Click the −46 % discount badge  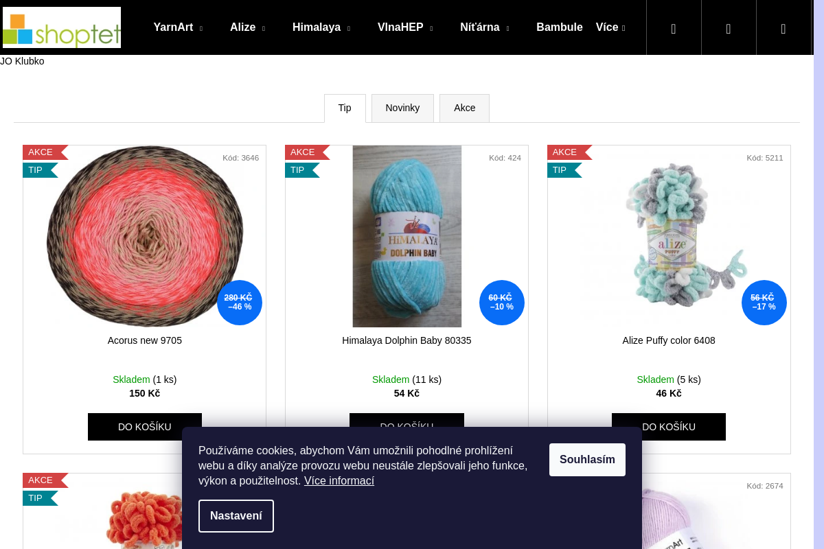pyautogui.click(x=240, y=303)
